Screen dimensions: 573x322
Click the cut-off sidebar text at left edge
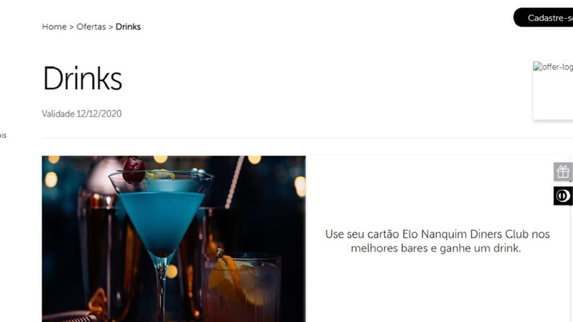(3, 135)
